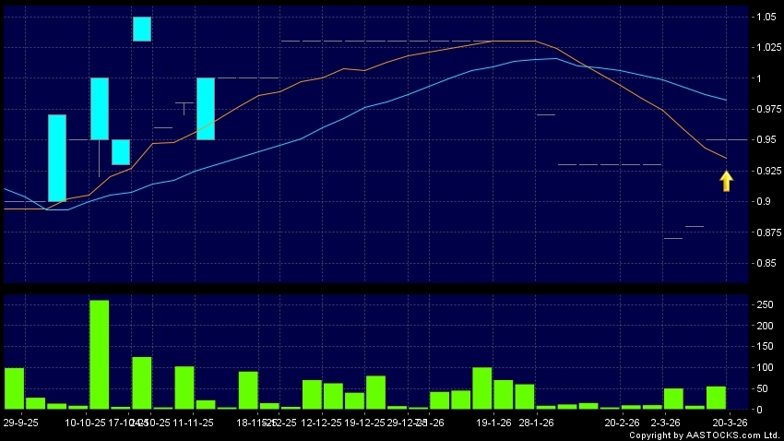
Task: Select the 0.85 price axis label
Action: tap(765, 263)
